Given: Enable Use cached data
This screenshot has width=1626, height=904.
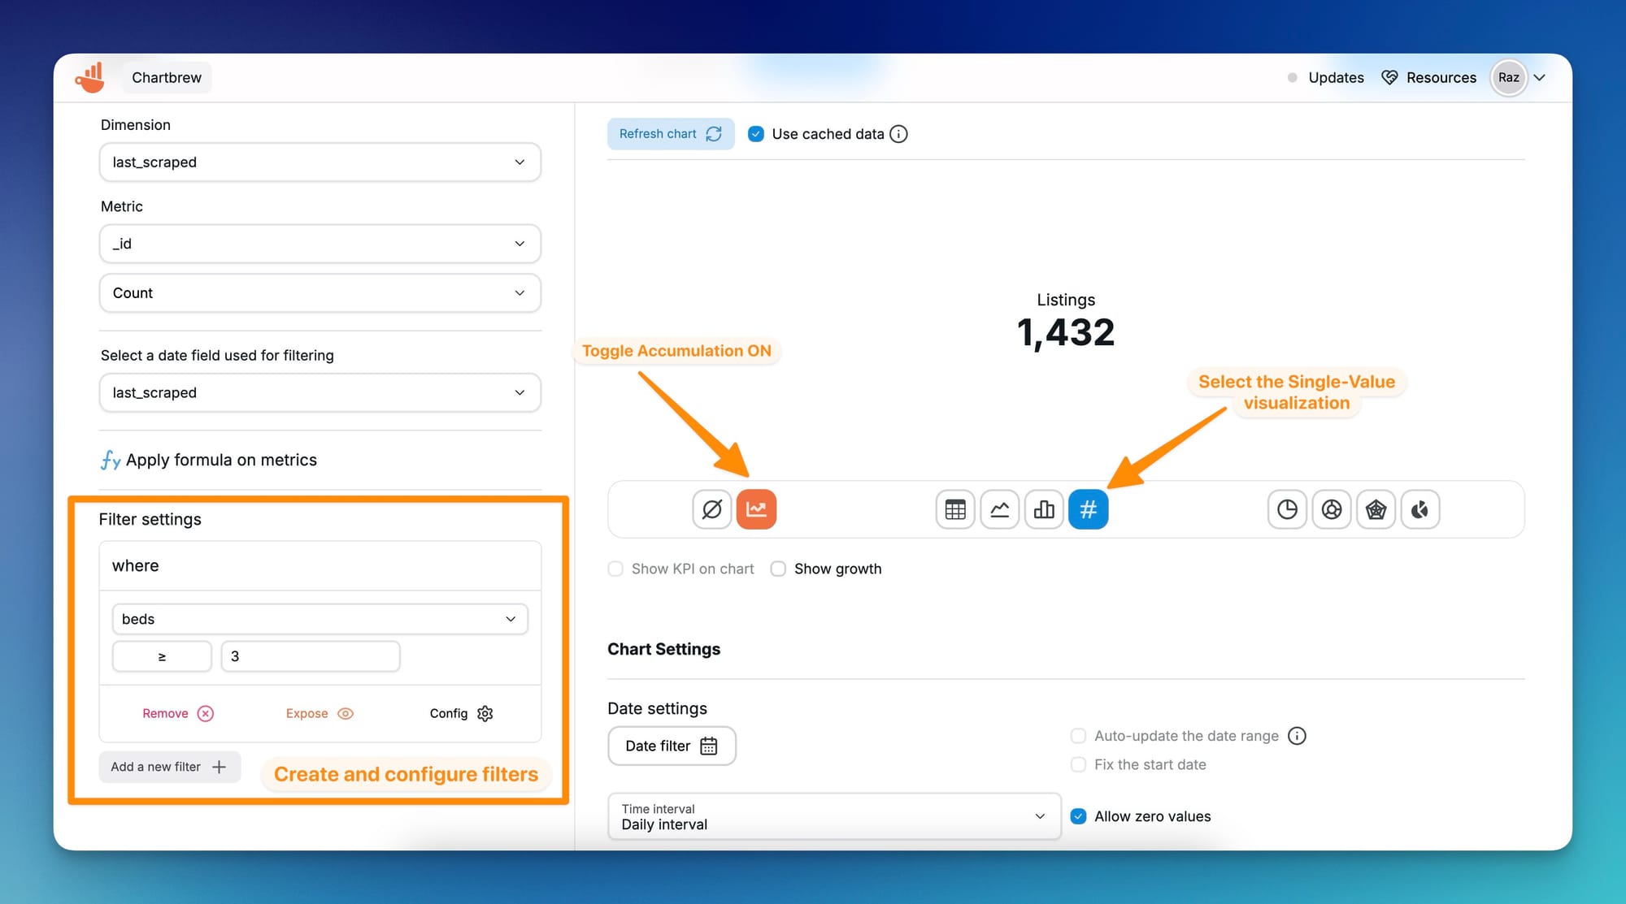Looking at the screenshot, I should click(x=756, y=133).
